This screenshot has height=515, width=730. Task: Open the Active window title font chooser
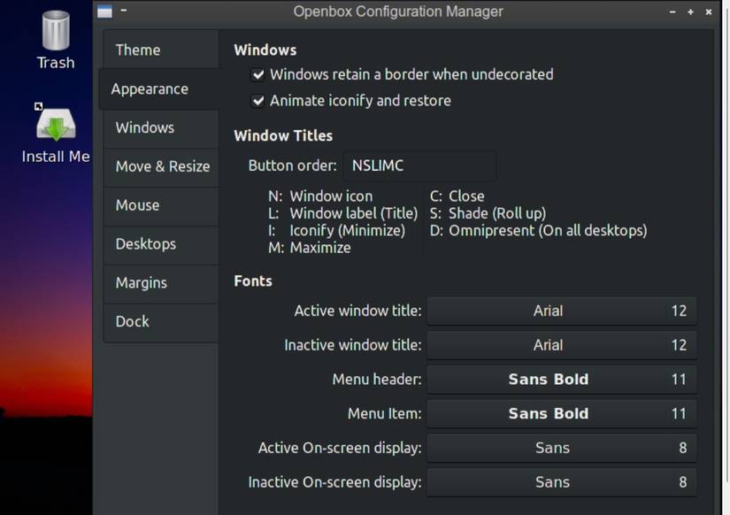561,311
